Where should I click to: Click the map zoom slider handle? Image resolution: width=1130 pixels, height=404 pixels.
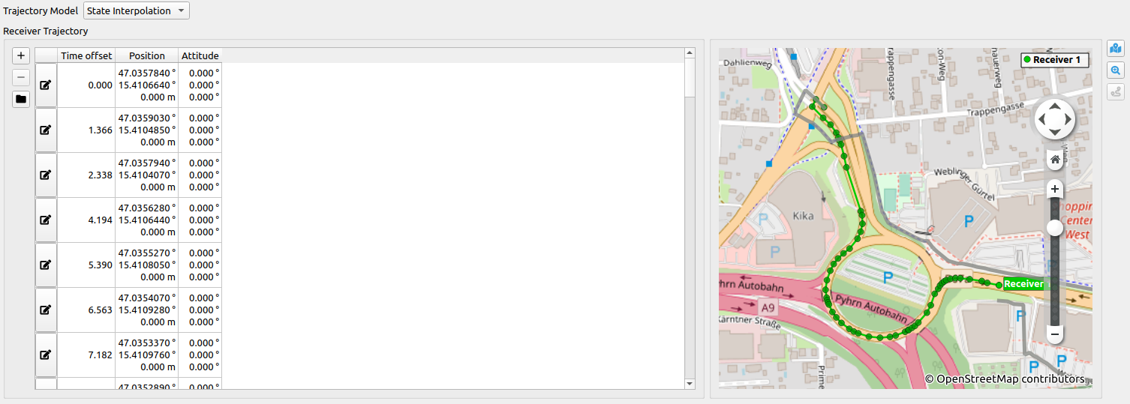coord(1055,228)
